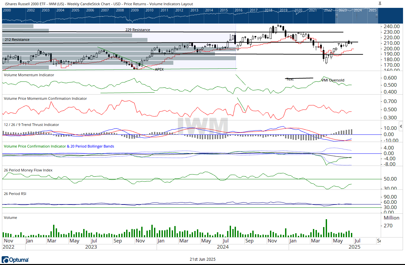Click the '& 20 Period Bollinger Bands' label

point(90,146)
